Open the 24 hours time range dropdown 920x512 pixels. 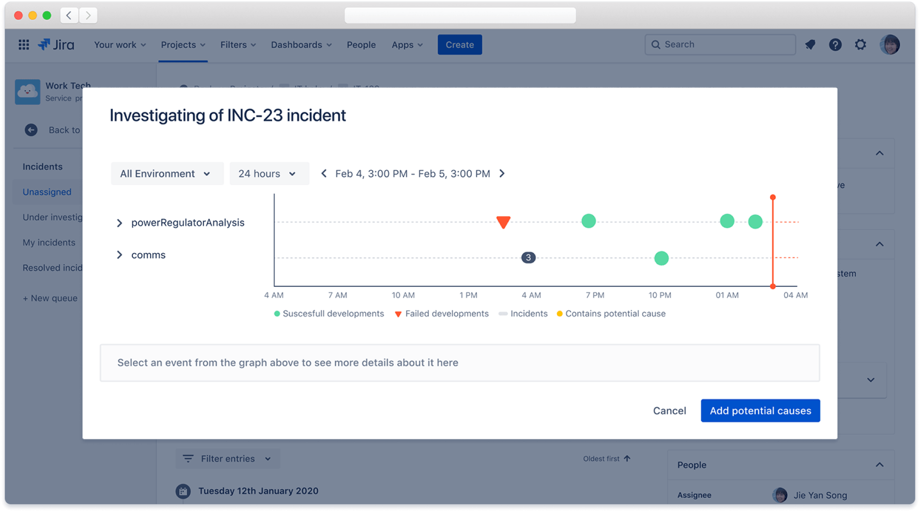(269, 173)
